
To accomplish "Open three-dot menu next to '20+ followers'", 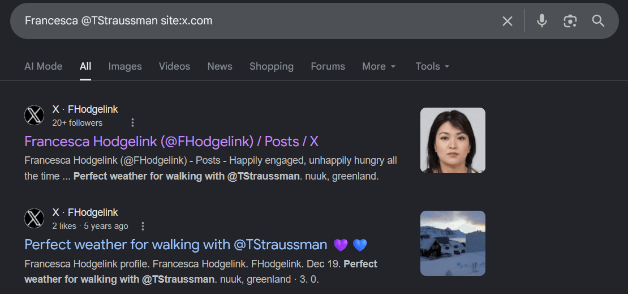I will click(x=132, y=123).
